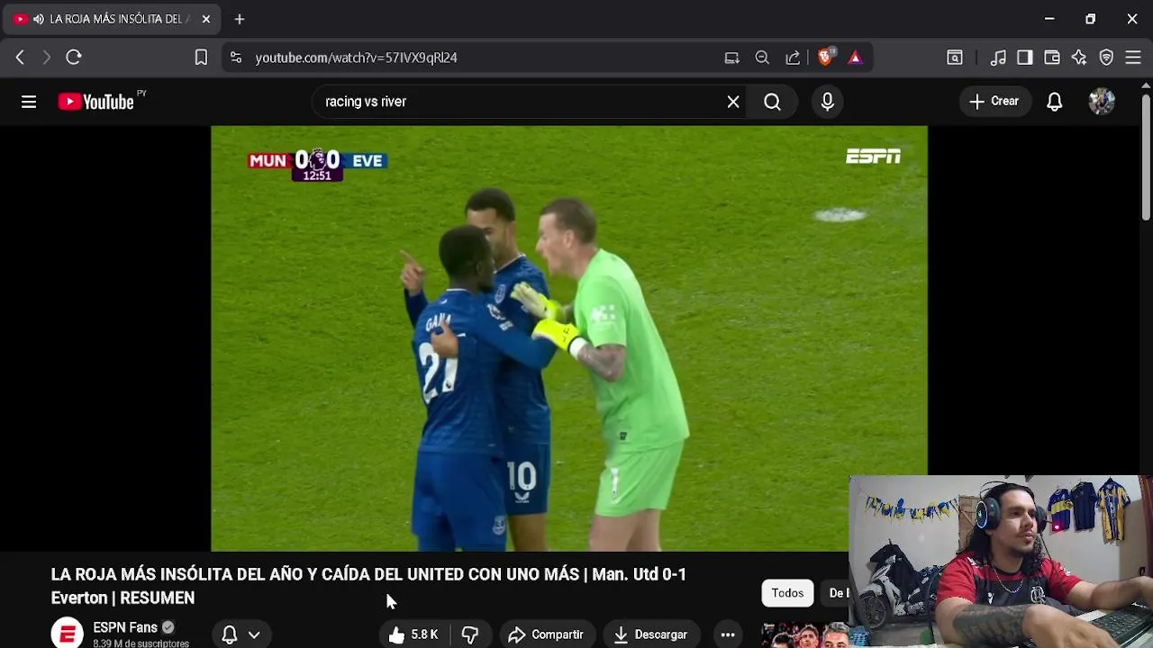The height and width of the screenshot is (648, 1153).
Task: Open the Brave VPN shield icon
Action: (x=1106, y=58)
